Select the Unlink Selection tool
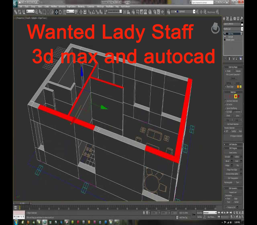This screenshot has height=225, width=257. click(x=20, y=12)
